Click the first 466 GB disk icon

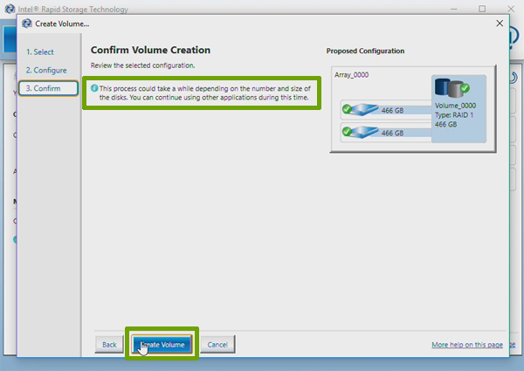360,109
